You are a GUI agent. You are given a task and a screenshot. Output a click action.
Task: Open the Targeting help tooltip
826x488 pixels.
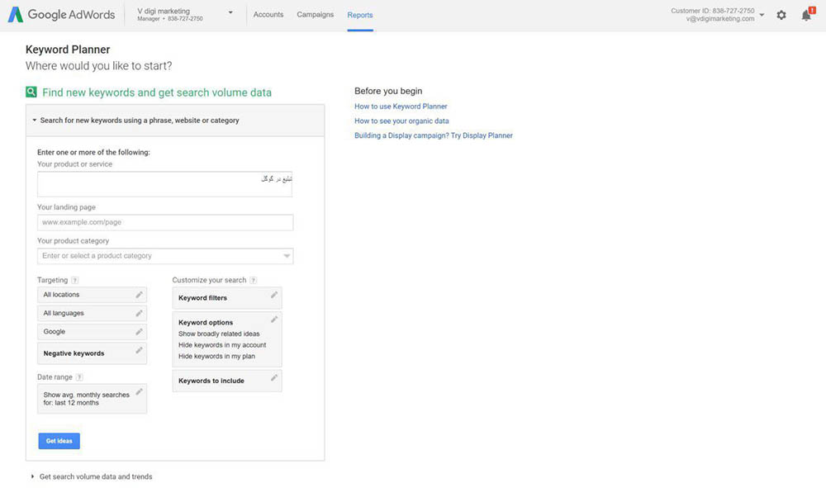(75, 280)
